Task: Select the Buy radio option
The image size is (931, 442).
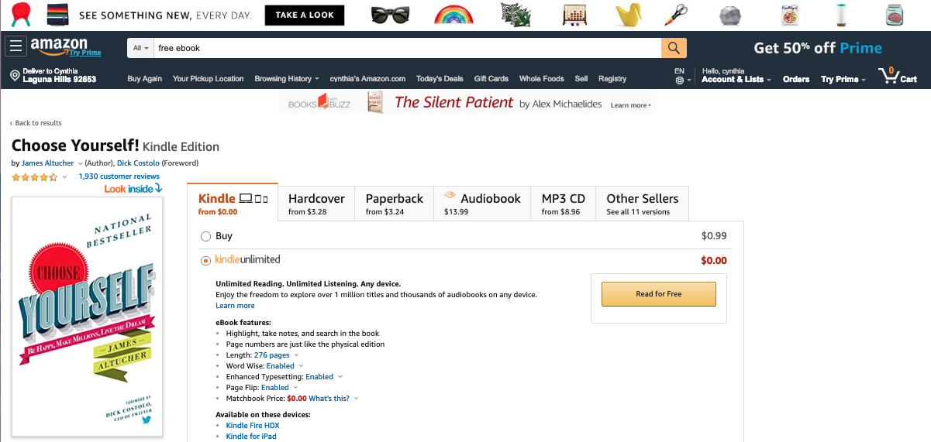Action: point(206,236)
